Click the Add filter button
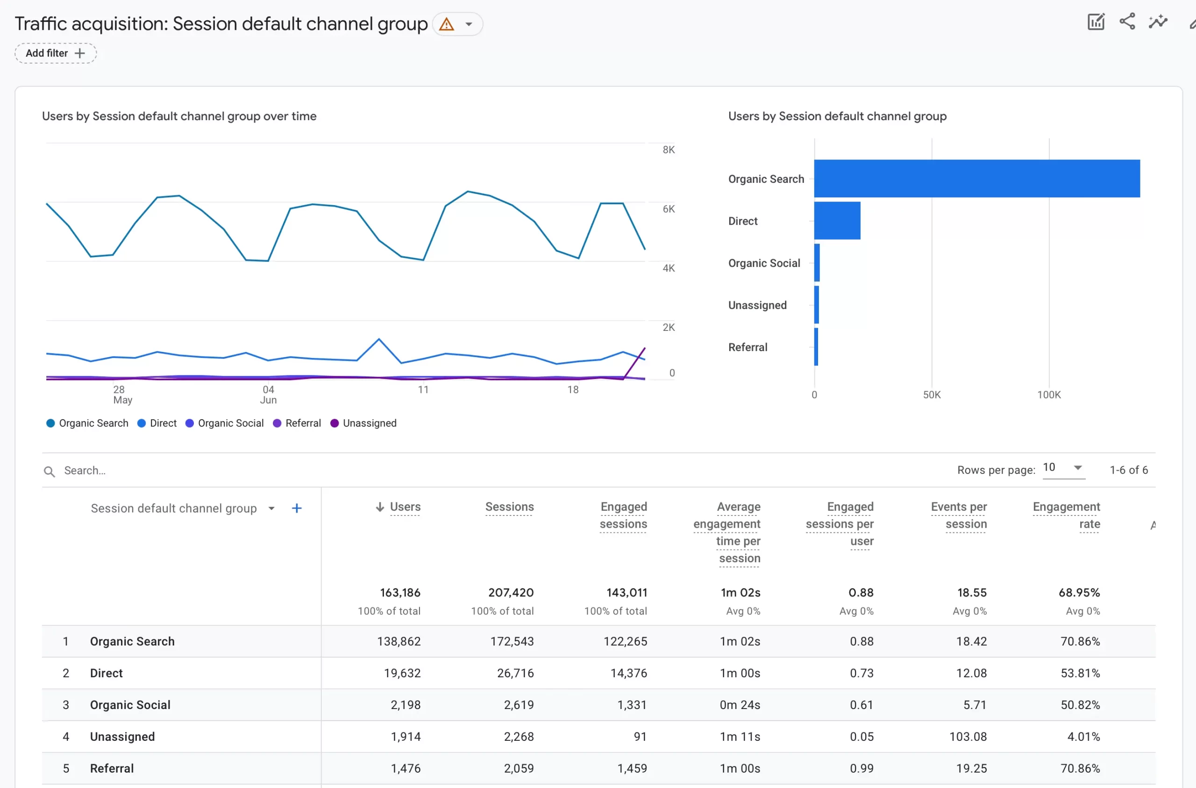Viewport: 1196px width, 788px height. point(47,53)
